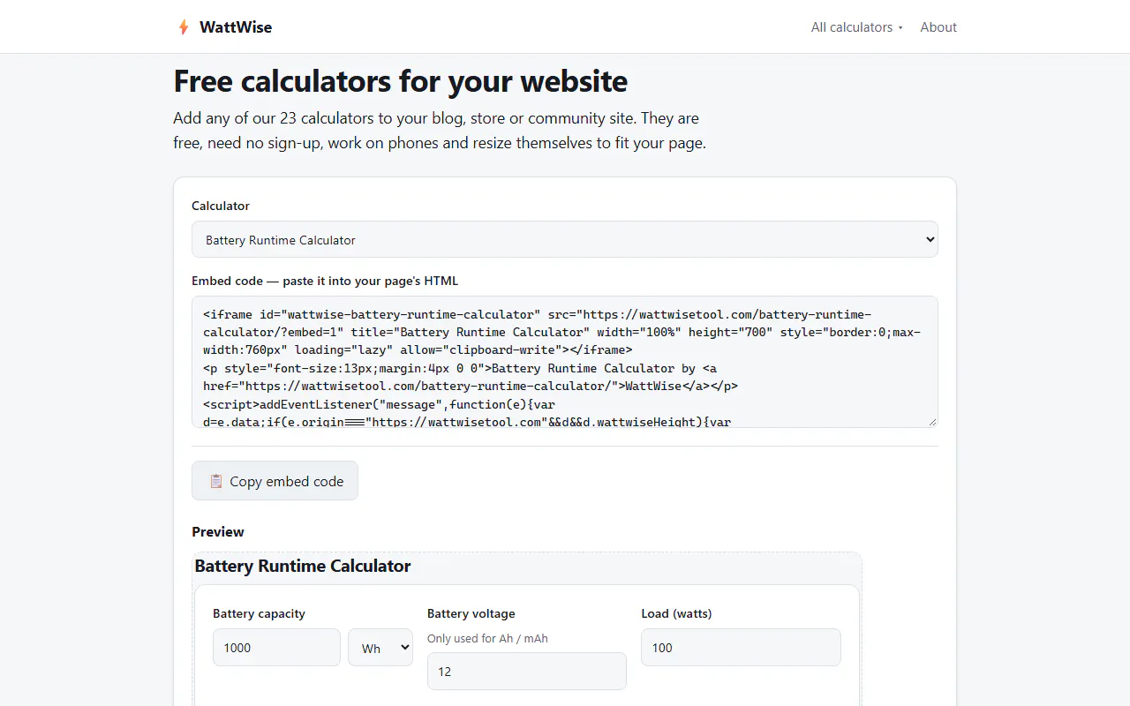Viewport: 1130px width, 706px height.
Task: Click the Battery capacity input field
Action: [276, 648]
